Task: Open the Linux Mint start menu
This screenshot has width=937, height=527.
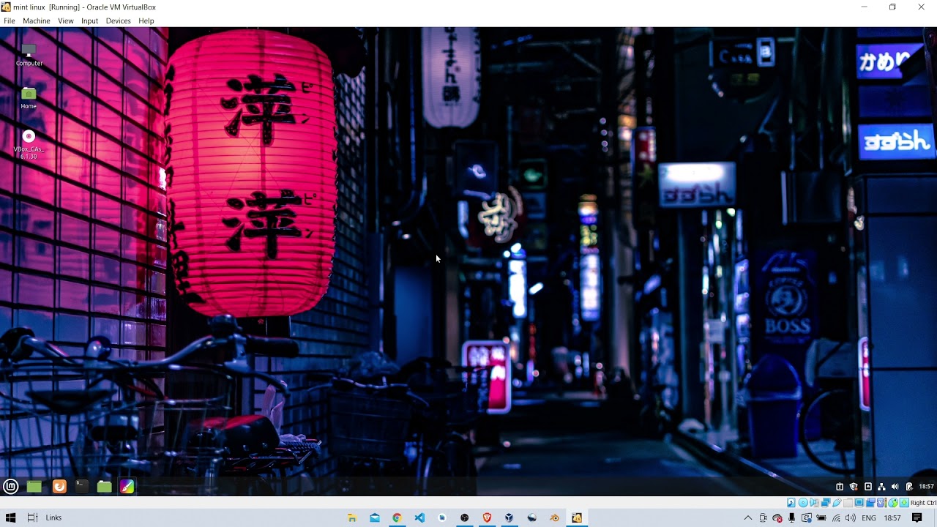Action: click(x=10, y=486)
